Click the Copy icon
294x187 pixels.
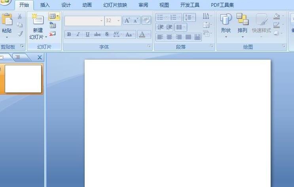(x=20, y=25)
